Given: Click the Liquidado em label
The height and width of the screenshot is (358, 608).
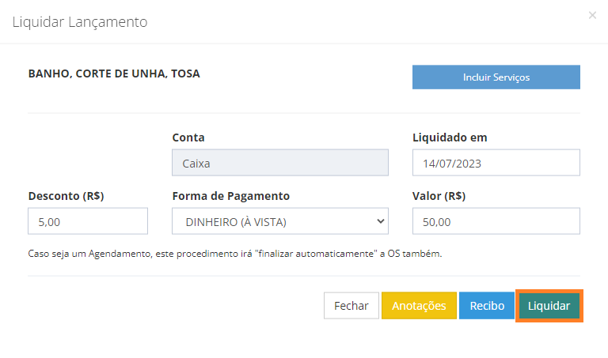Looking at the screenshot, I should pyautogui.click(x=450, y=138).
